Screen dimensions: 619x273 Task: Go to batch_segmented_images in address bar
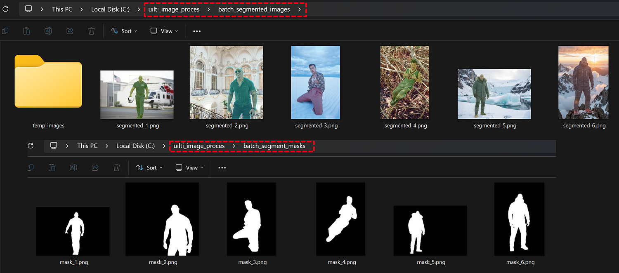pyautogui.click(x=254, y=9)
